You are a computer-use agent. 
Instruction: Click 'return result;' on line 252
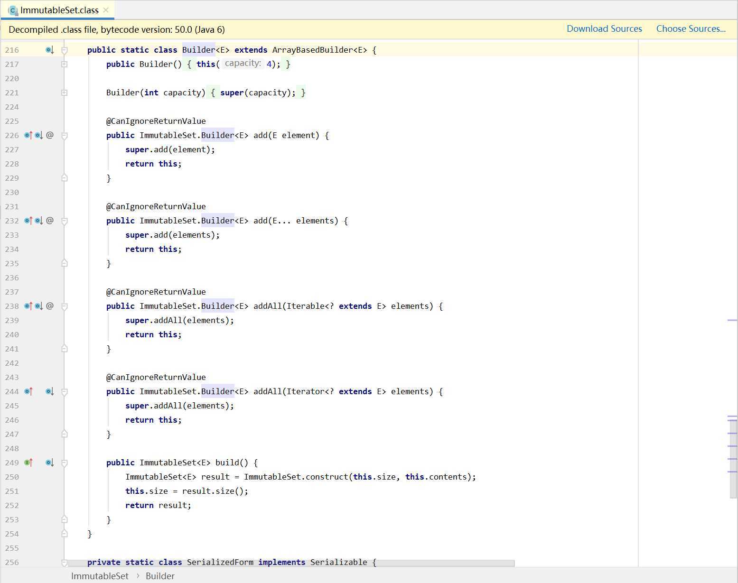point(159,505)
